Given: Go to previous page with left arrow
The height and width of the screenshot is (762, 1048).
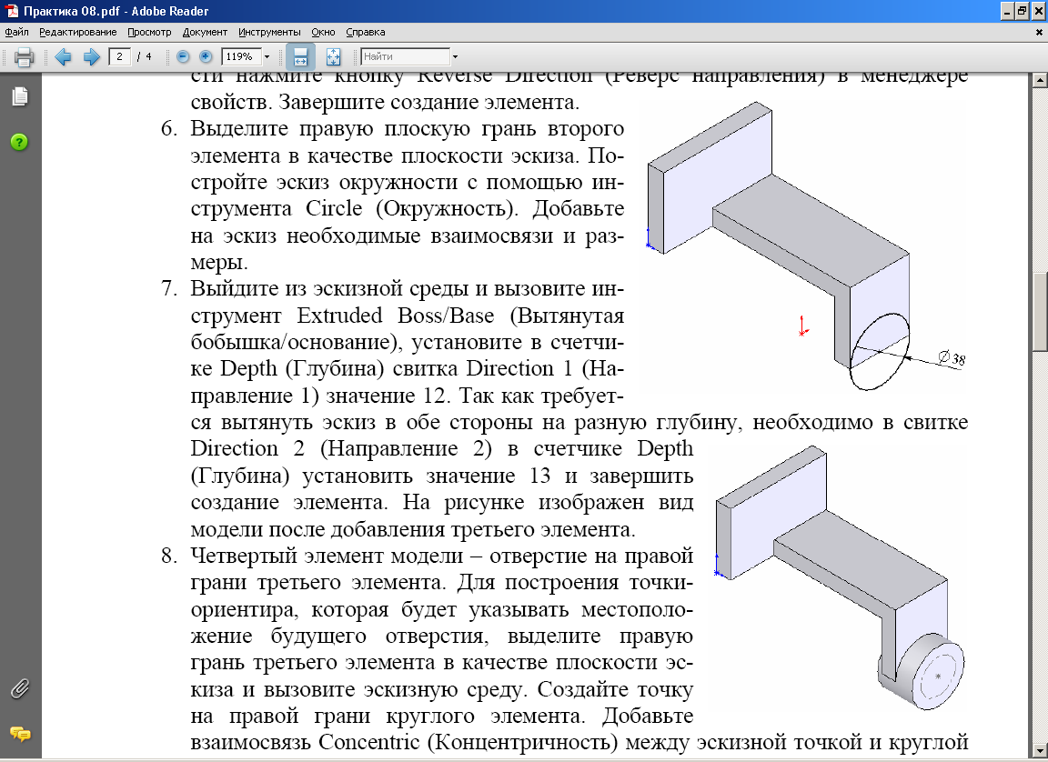Looking at the screenshot, I should 63,57.
